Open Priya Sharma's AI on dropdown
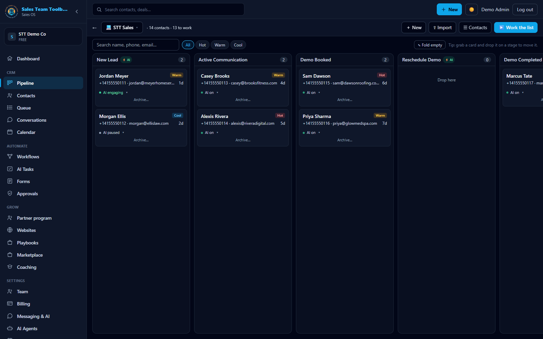This screenshot has width=543, height=339. (312, 133)
